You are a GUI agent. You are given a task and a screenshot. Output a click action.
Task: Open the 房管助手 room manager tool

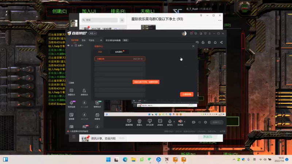(x=84, y=92)
